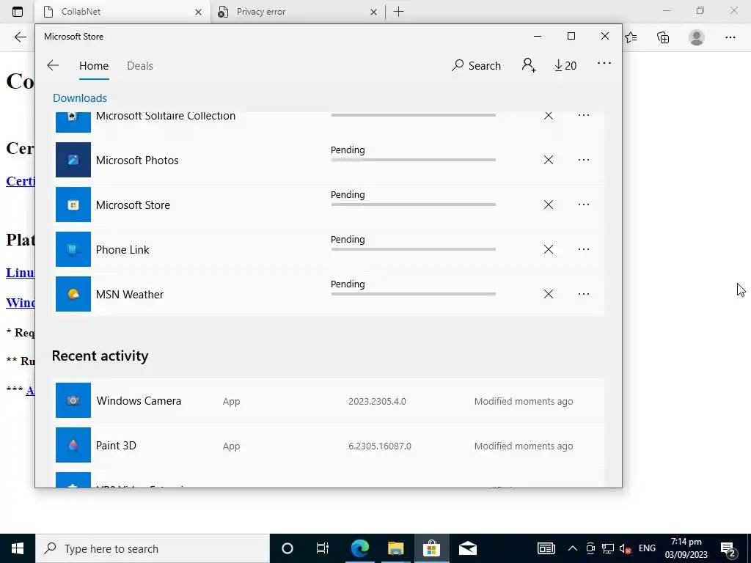Open a new tab in Edge
The width and height of the screenshot is (751, 563).
[x=398, y=12]
